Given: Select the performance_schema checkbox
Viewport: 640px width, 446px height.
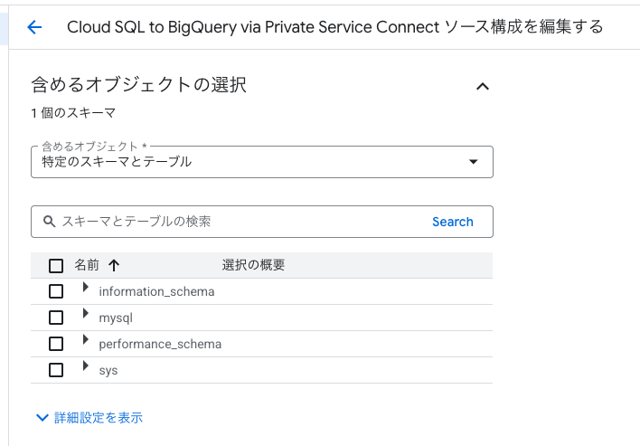Looking at the screenshot, I should tap(56, 344).
